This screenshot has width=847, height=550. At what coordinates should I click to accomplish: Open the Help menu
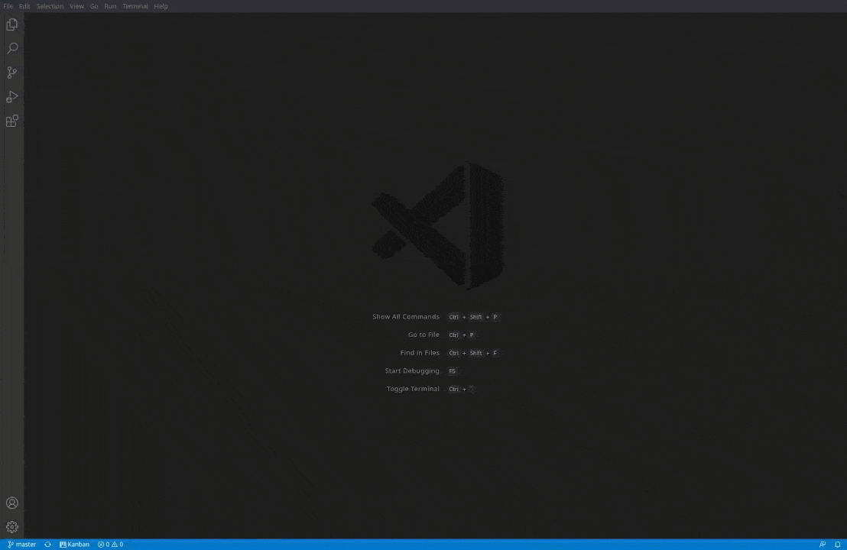tap(161, 6)
